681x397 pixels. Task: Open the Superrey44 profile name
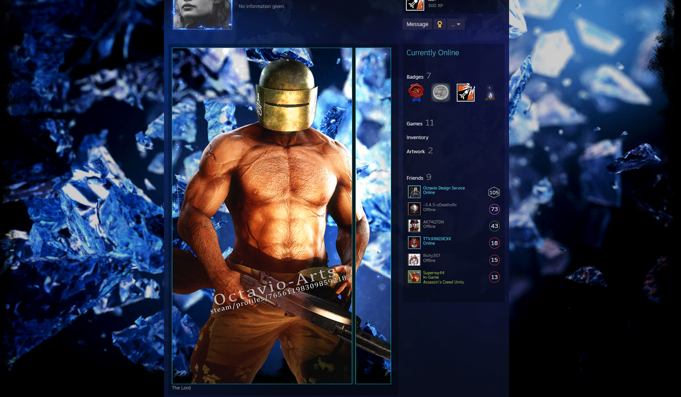tap(434, 273)
